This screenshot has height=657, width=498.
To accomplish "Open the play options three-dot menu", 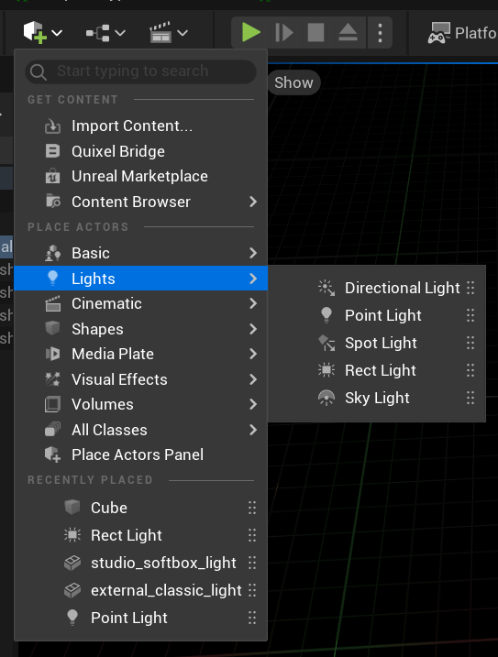I will point(380,33).
